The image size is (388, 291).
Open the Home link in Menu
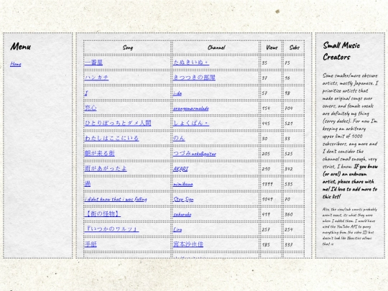tap(16, 64)
